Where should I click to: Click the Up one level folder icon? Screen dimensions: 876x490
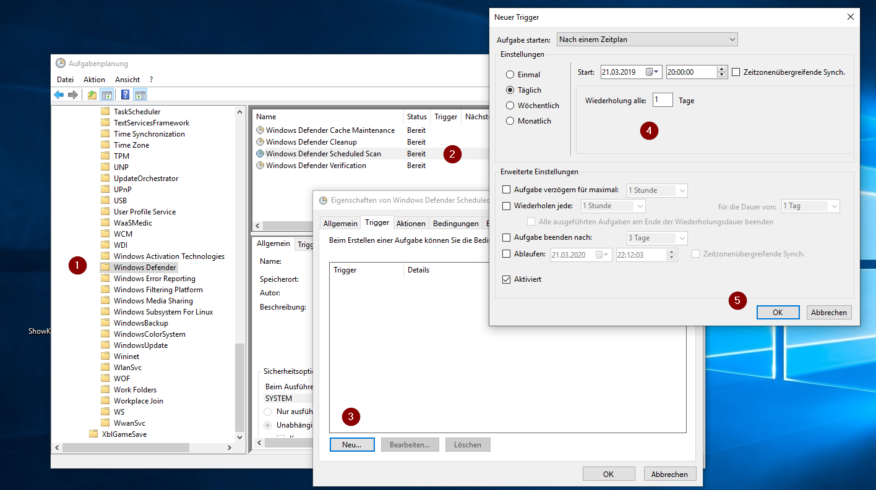(x=92, y=95)
